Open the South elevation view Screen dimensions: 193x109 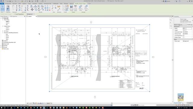point(7,38)
